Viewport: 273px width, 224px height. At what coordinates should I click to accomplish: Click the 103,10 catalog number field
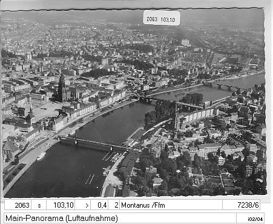[61, 205]
